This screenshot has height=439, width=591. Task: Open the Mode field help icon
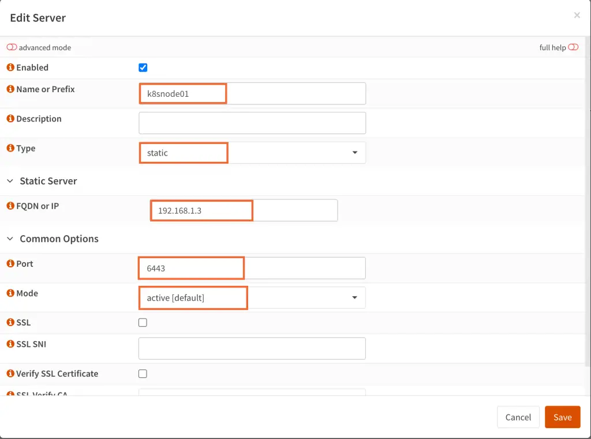10,293
